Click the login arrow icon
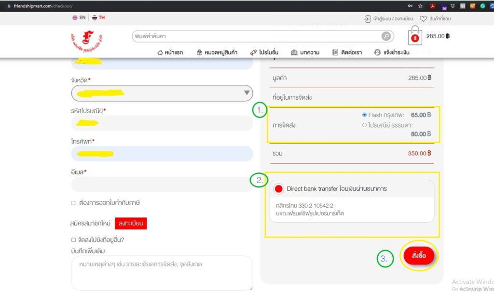Image resolution: width=494 pixels, height=292 pixels. 367,19
